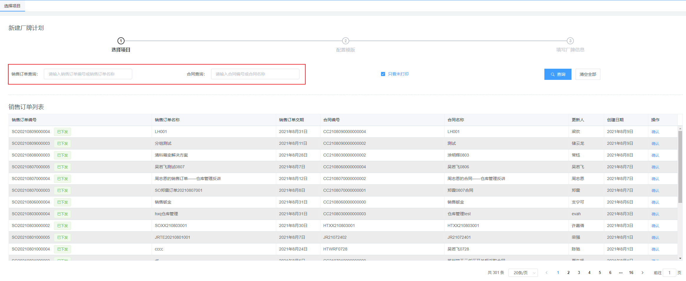
Task: Click 确认 for the 销售钣金 order row
Action: pyautogui.click(x=655, y=202)
